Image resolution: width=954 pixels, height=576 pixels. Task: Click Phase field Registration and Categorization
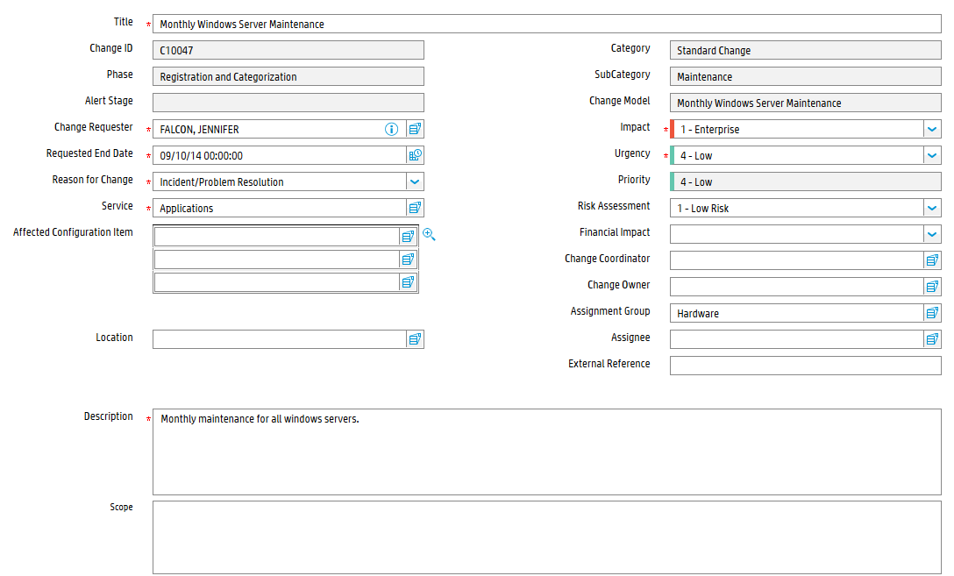pyautogui.click(x=288, y=76)
